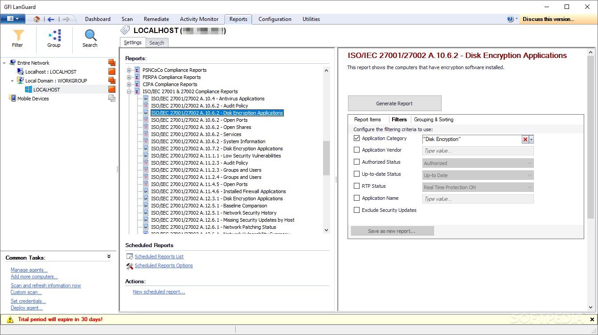Click the Generate Report button
This screenshot has height=335, width=598.
[394, 103]
